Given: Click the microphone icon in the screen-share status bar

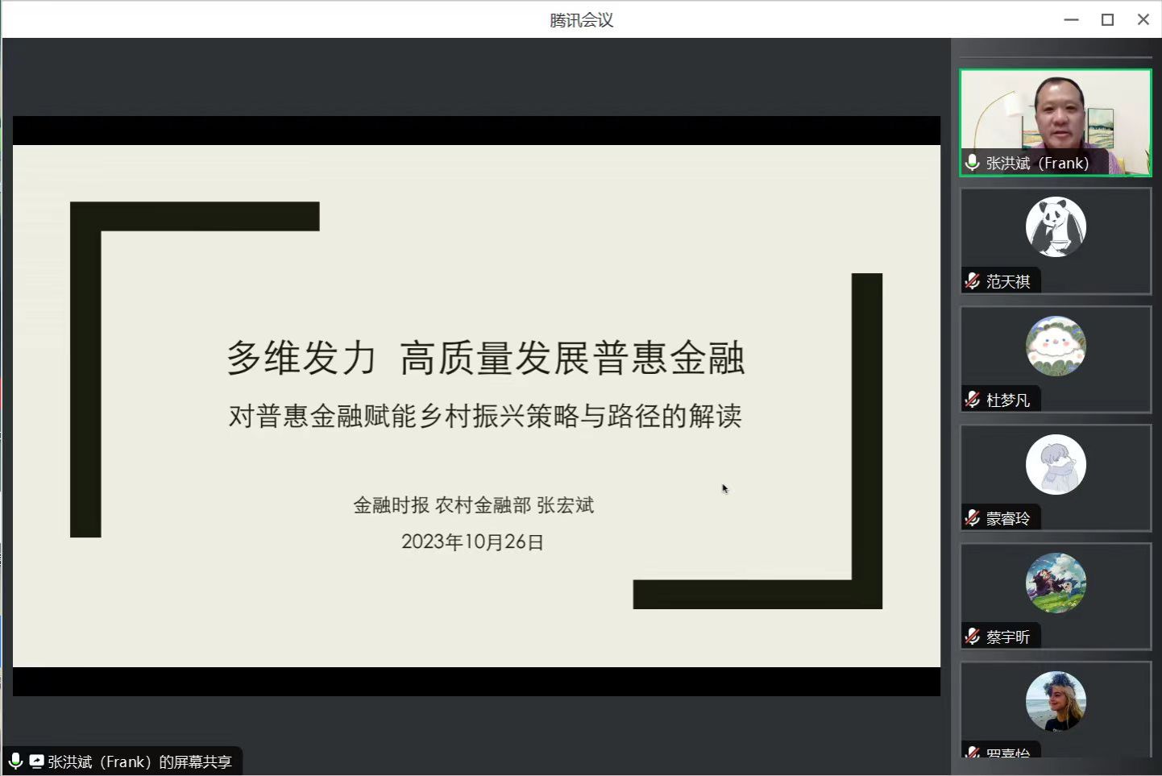Looking at the screenshot, I should (15, 761).
